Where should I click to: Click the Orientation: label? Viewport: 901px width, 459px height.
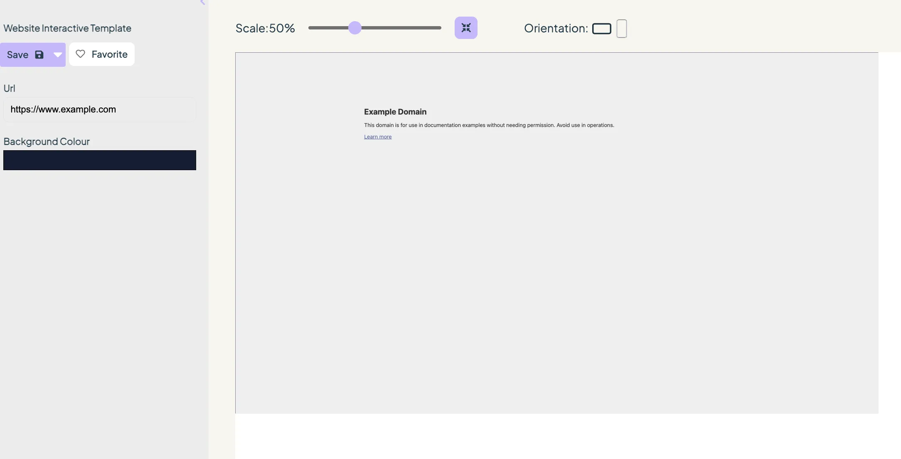pos(556,28)
